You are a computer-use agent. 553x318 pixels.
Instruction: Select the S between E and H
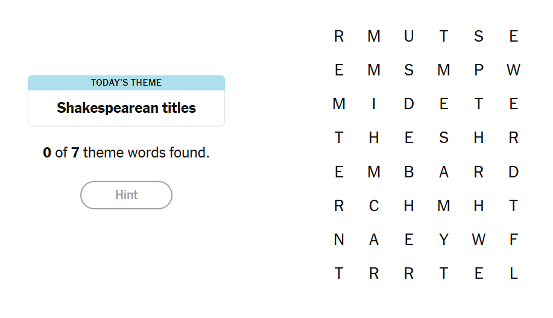[444, 138]
